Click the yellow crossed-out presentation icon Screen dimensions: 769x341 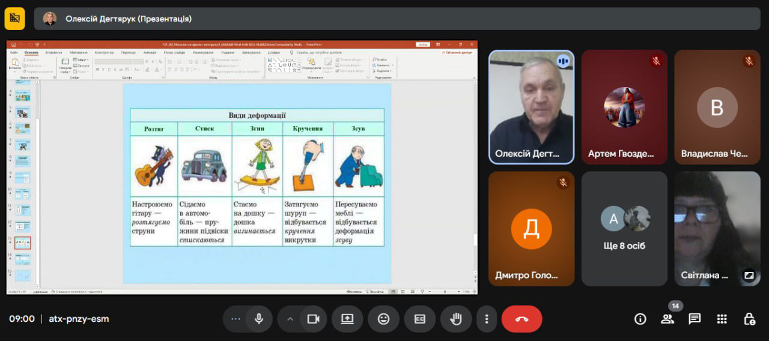point(14,19)
